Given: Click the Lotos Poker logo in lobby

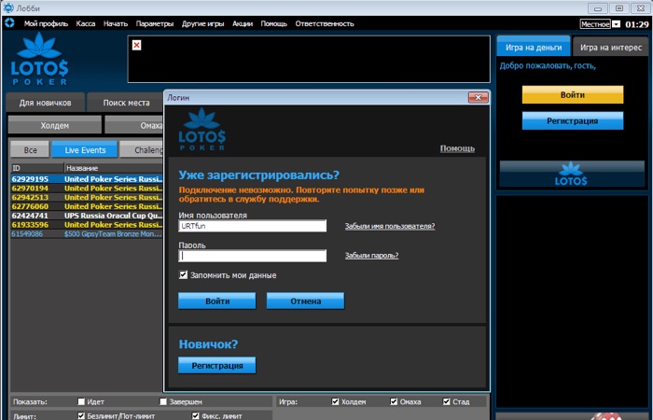Looking at the screenshot, I should pos(39,59).
